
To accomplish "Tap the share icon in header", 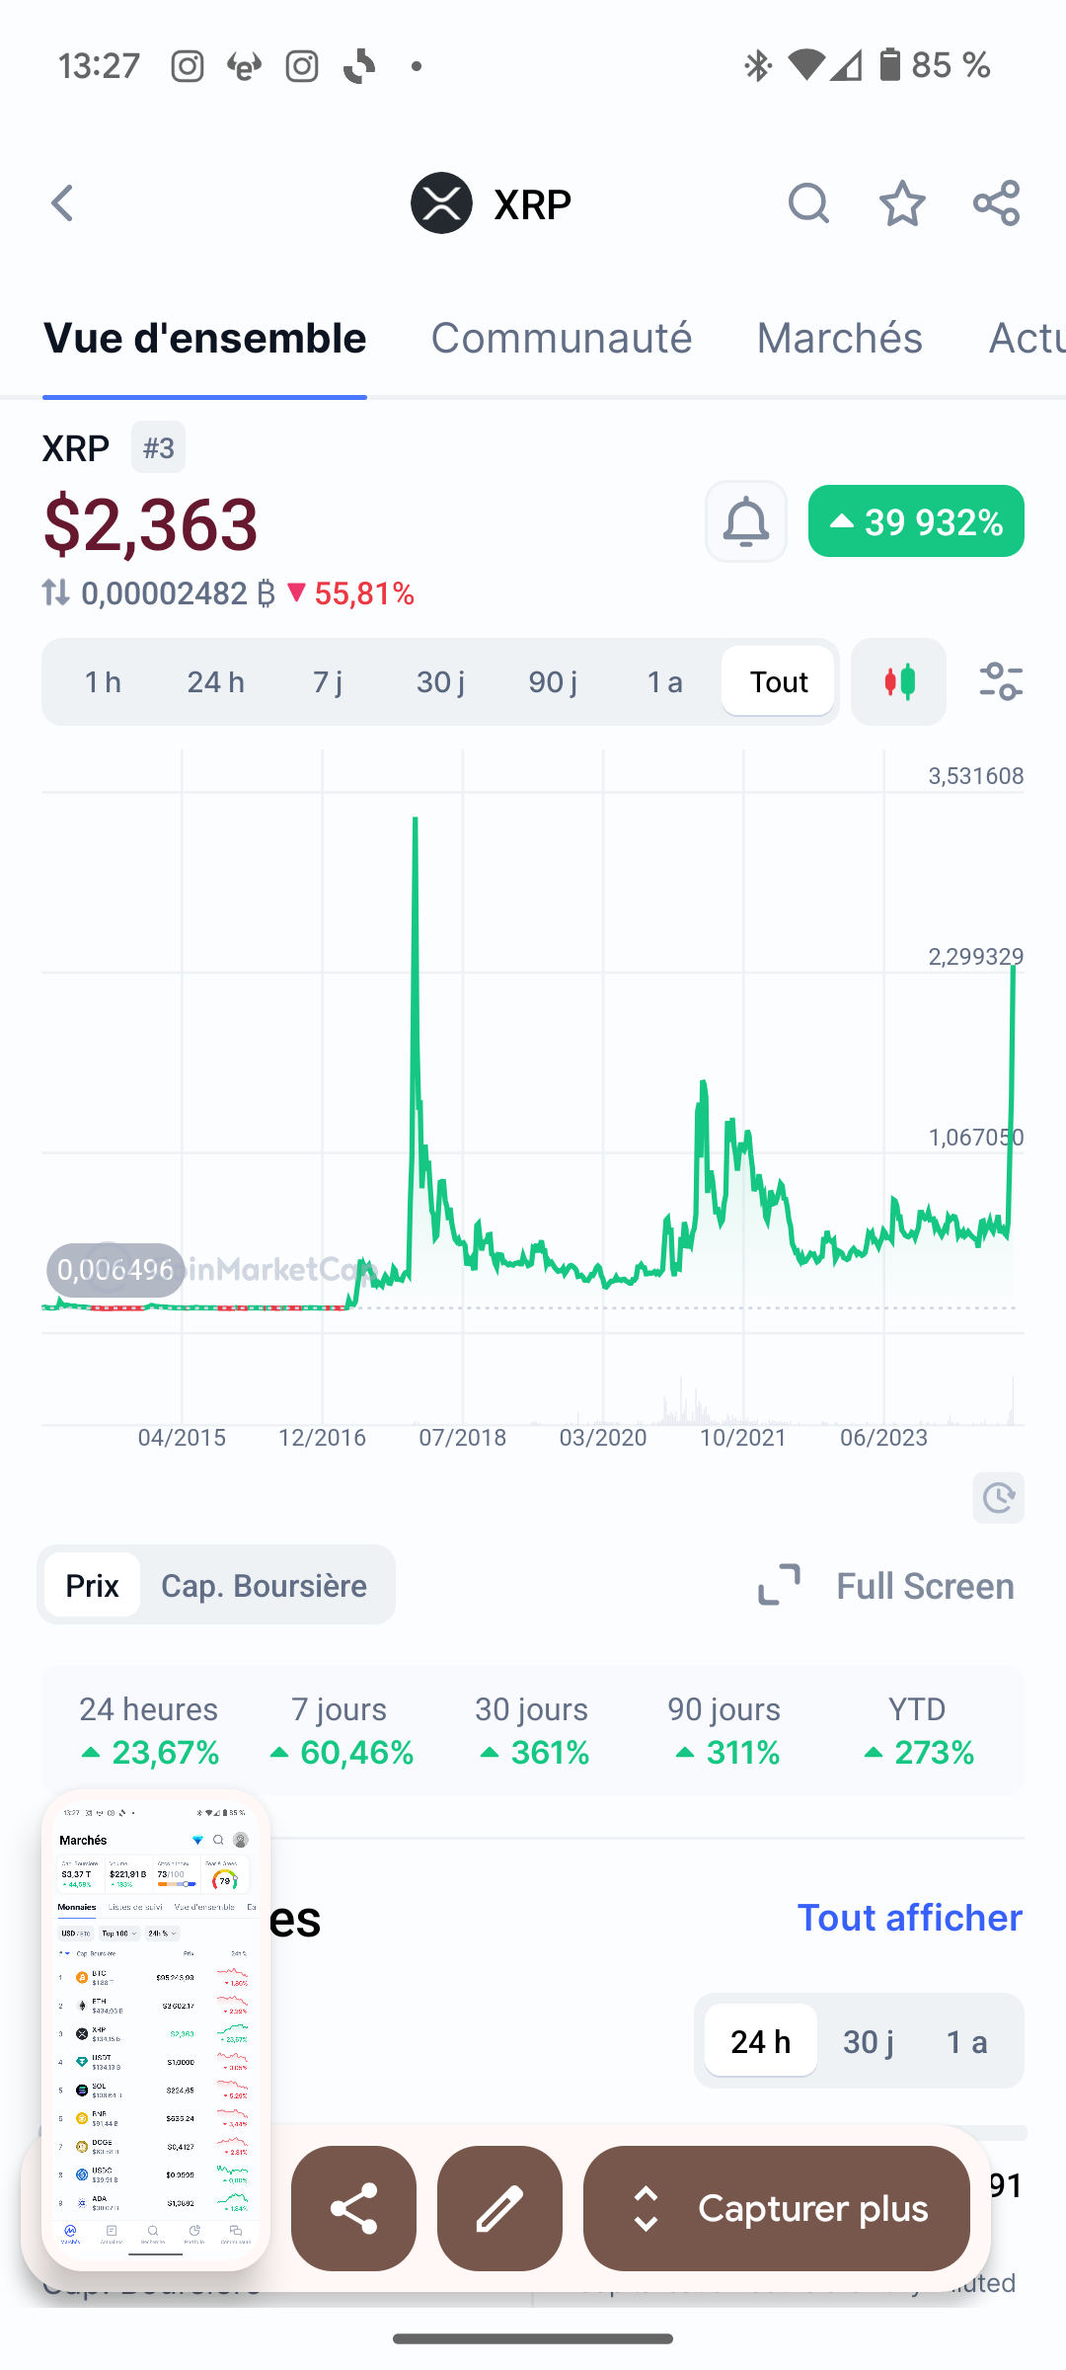I will (x=996, y=203).
